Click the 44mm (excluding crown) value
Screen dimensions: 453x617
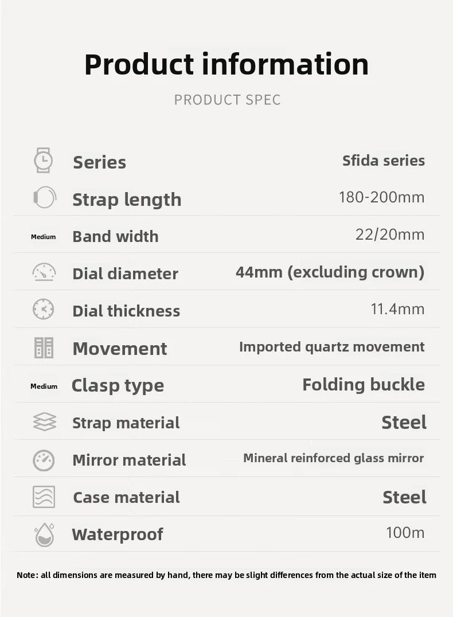pyautogui.click(x=330, y=272)
